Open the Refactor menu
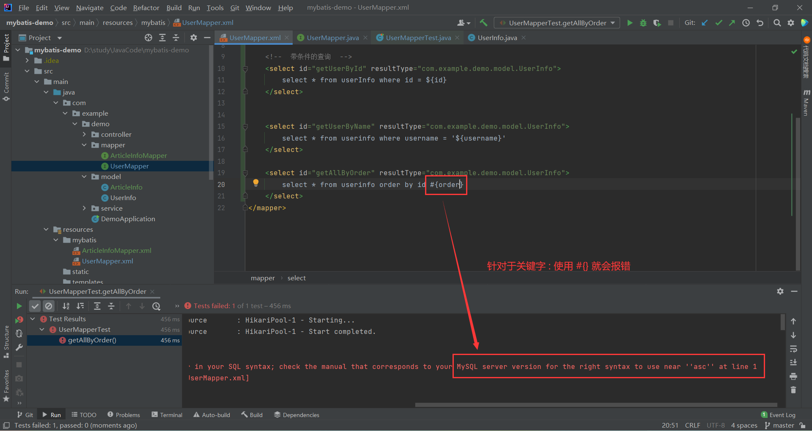The height and width of the screenshot is (431, 812). 146,8
